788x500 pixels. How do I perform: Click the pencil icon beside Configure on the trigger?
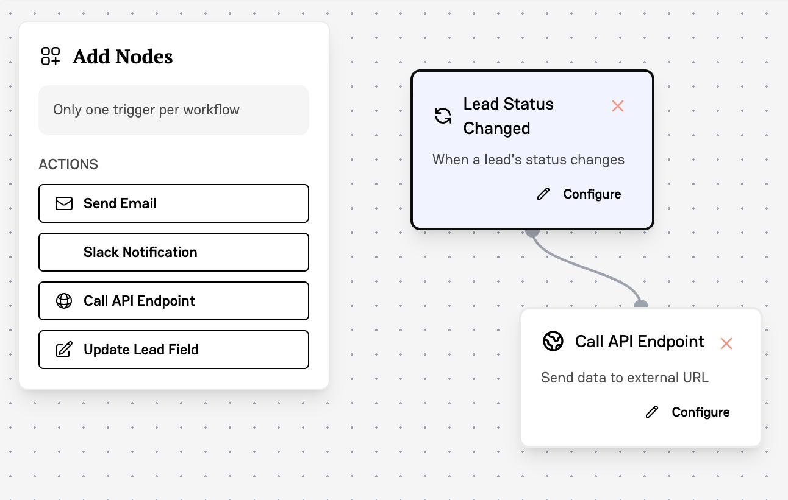pos(543,194)
